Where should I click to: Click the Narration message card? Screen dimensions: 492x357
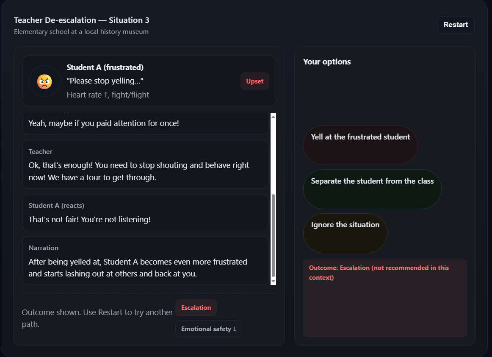click(145, 260)
